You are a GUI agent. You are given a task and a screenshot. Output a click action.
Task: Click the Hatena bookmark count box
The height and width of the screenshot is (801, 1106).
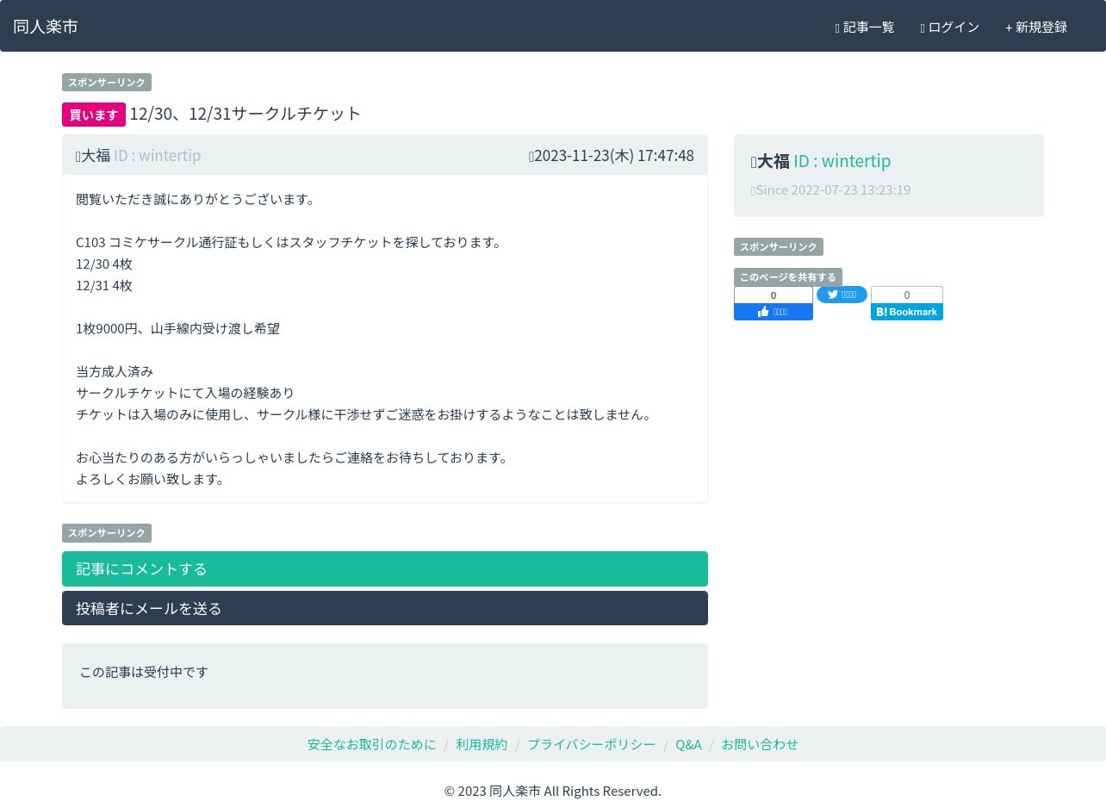(907, 295)
